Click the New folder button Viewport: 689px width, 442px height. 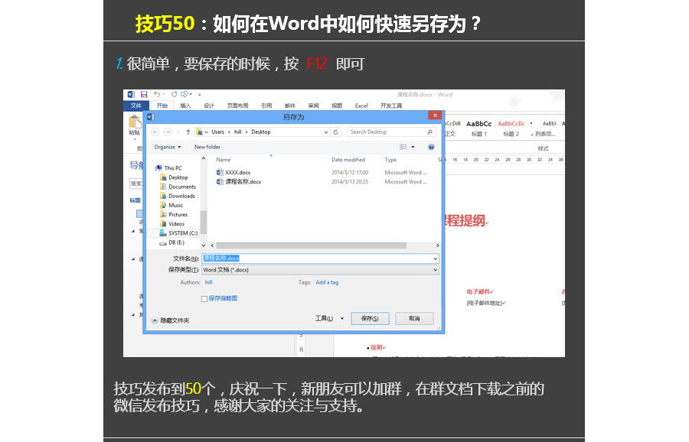tap(207, 147)
